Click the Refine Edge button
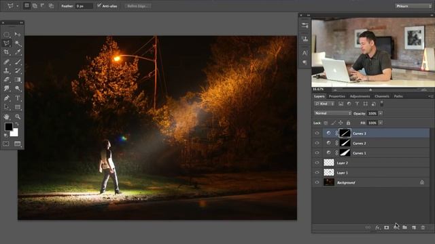The width and height of the screenshot is (435, 244). tap(138, 6)
